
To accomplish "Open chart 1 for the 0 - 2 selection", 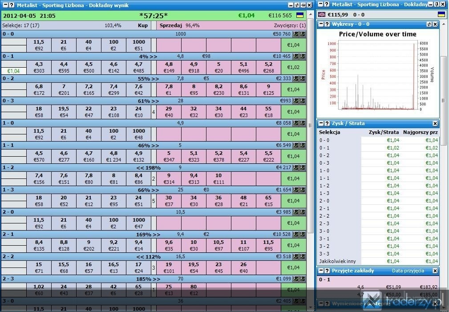I will [295, 78].
